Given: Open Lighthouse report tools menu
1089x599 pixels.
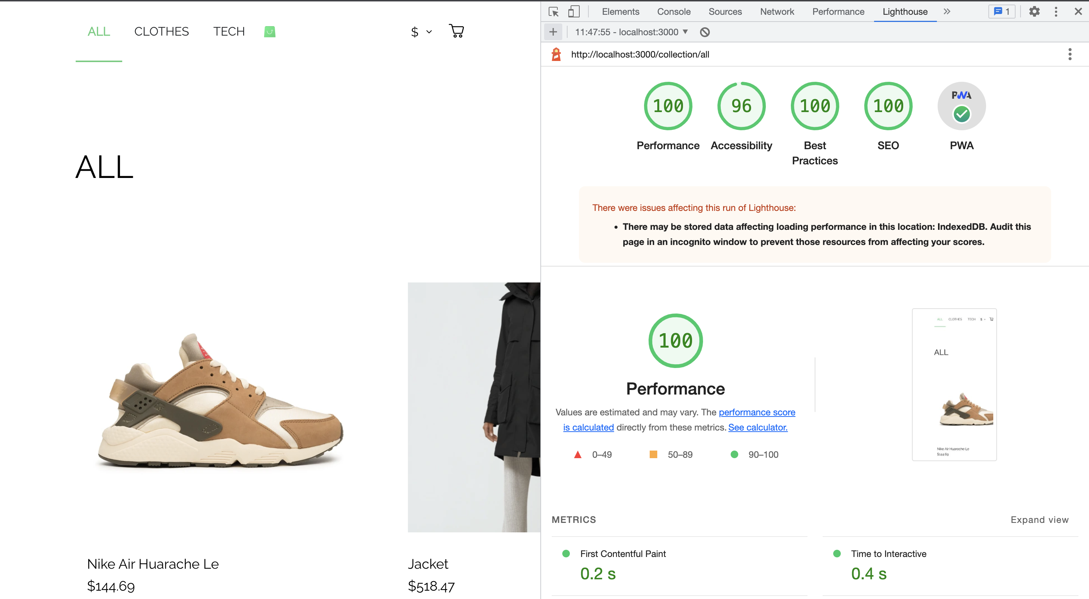Looking at the screenshot, I should coord(1070,54).
